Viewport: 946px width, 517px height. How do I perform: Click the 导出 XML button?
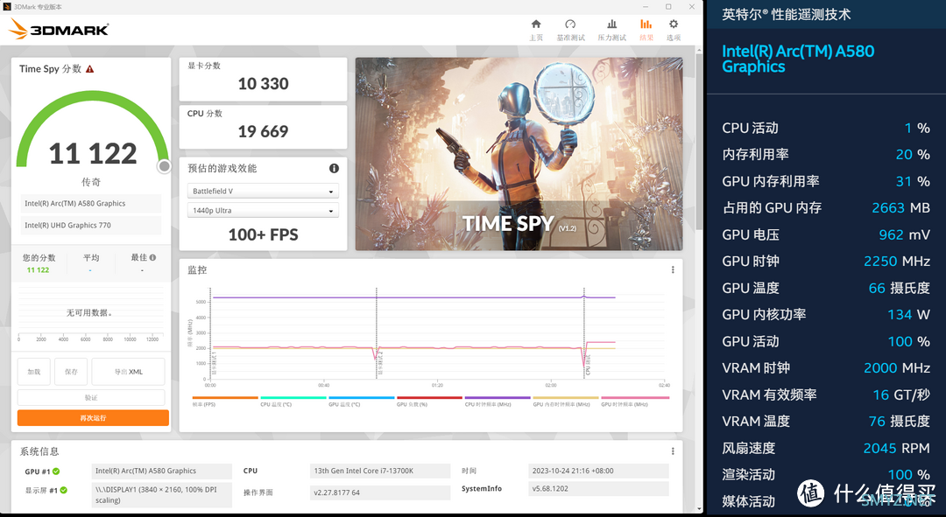(x=128, y=372)
